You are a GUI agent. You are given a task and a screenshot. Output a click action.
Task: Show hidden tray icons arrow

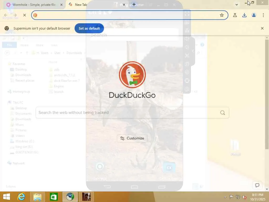tap(225, 197)
